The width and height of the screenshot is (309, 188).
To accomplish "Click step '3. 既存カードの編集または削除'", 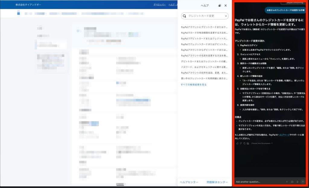I will pyautogui.click(x=252, y=63).
